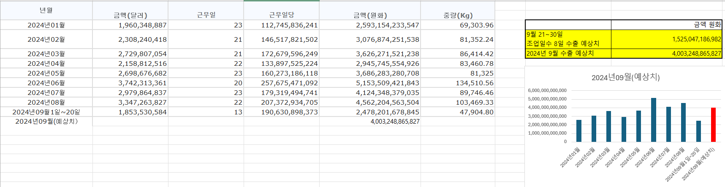This screenshot has width=725, height=187.
Task: Select the 금액(원화) header cell
Action: point(370,11)
